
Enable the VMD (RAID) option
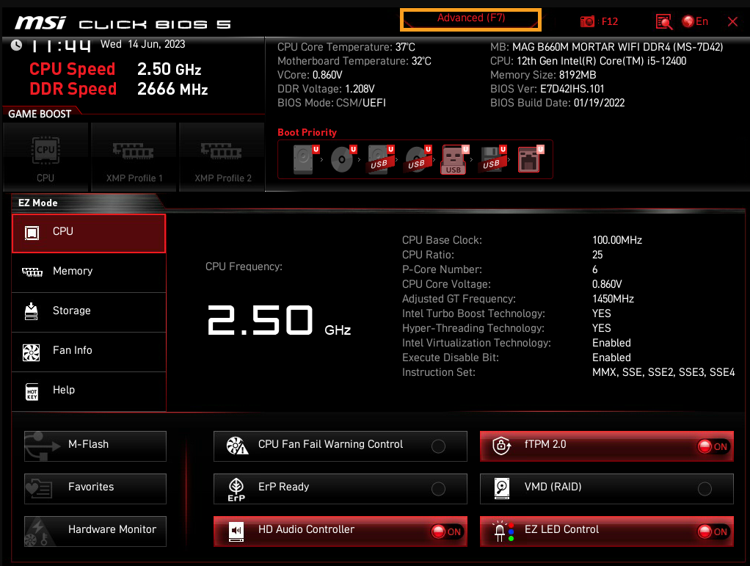(x=705, y=489)
